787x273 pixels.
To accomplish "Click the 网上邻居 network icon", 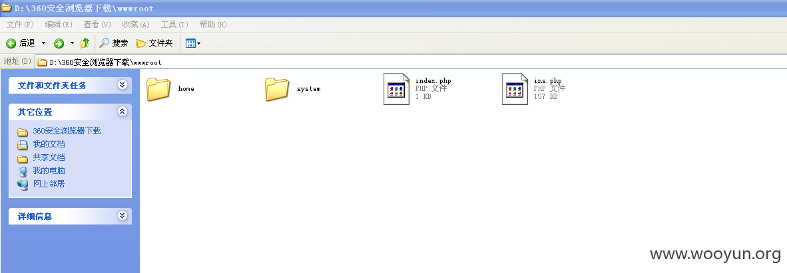I will 23,185.
